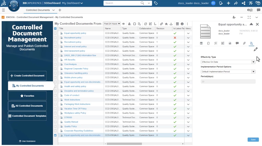Click in the top Search field

coord(122,3)
